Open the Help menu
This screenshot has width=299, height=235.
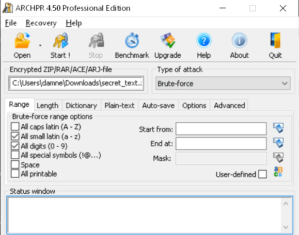74,23
